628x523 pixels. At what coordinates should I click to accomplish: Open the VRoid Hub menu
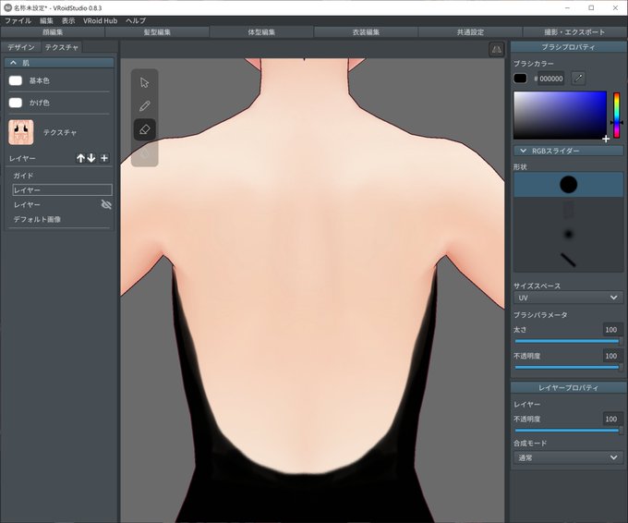(100, 21)
